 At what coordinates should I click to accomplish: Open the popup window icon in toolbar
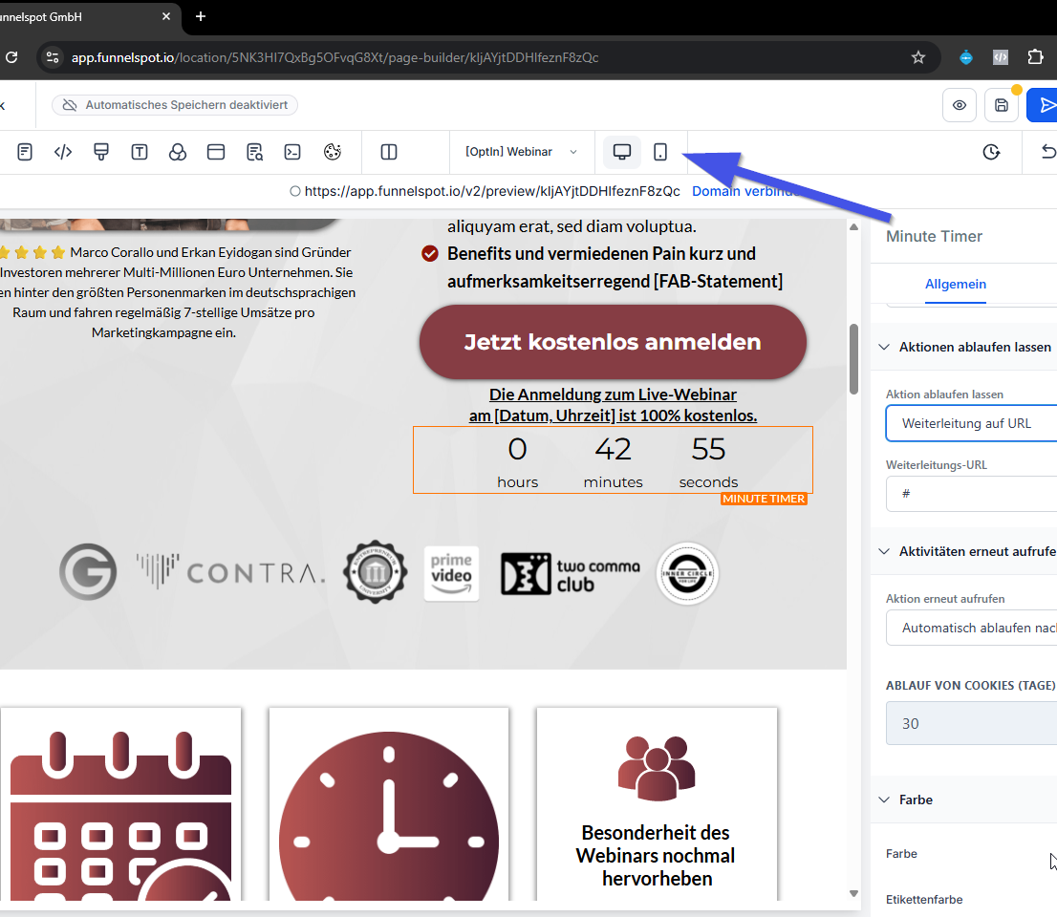click(x=216, y=152)
